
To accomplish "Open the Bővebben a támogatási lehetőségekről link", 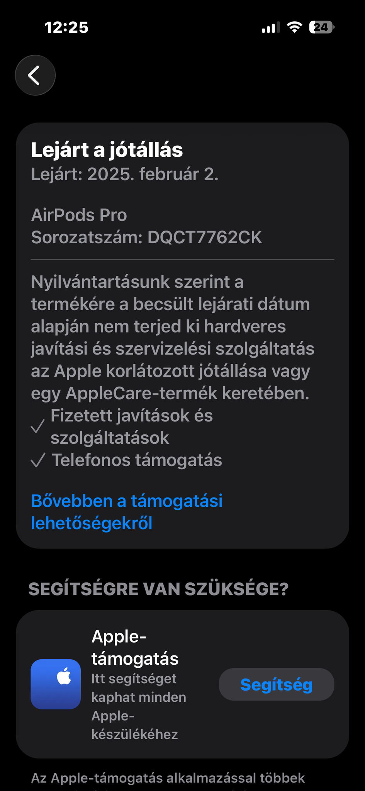I will [127, 512].
